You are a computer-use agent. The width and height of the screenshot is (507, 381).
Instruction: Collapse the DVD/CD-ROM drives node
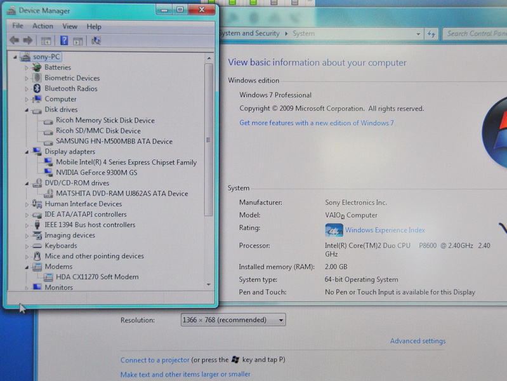click(x=27, y=184)
